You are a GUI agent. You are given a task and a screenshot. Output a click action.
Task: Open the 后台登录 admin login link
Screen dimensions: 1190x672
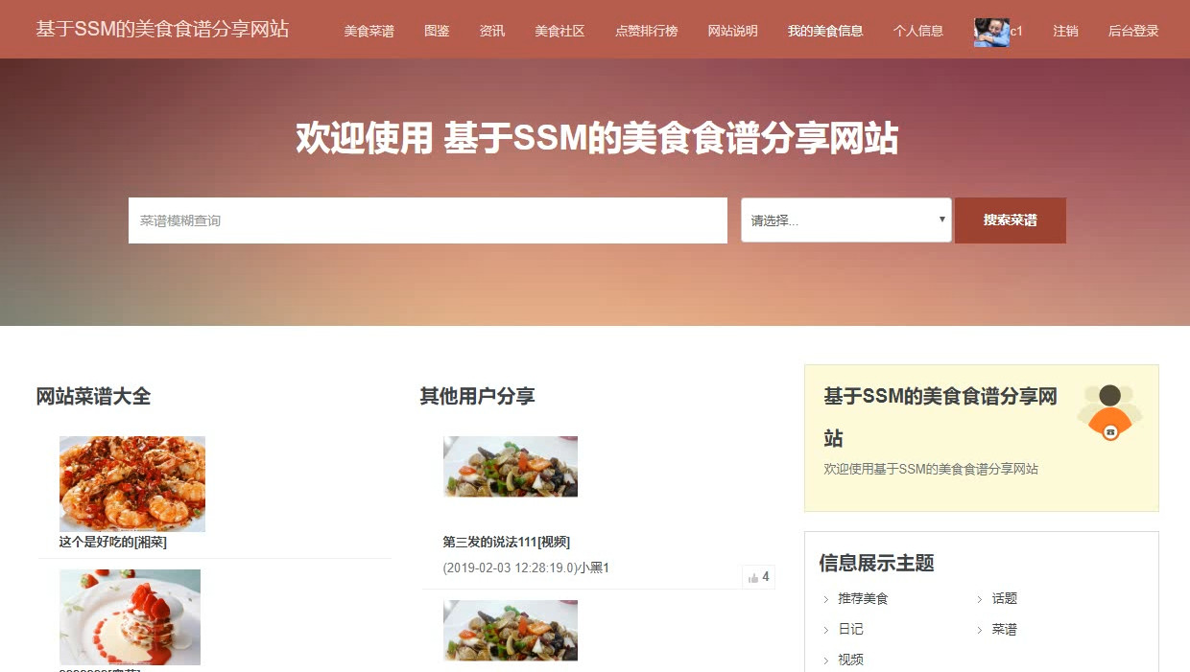1133,31
